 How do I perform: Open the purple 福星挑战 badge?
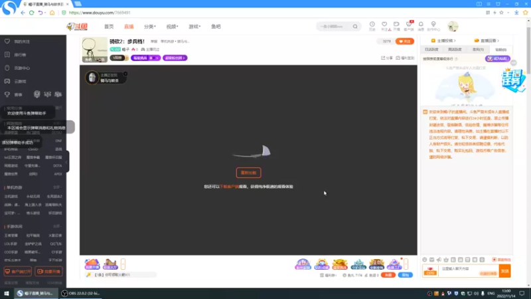click(145, 58)
